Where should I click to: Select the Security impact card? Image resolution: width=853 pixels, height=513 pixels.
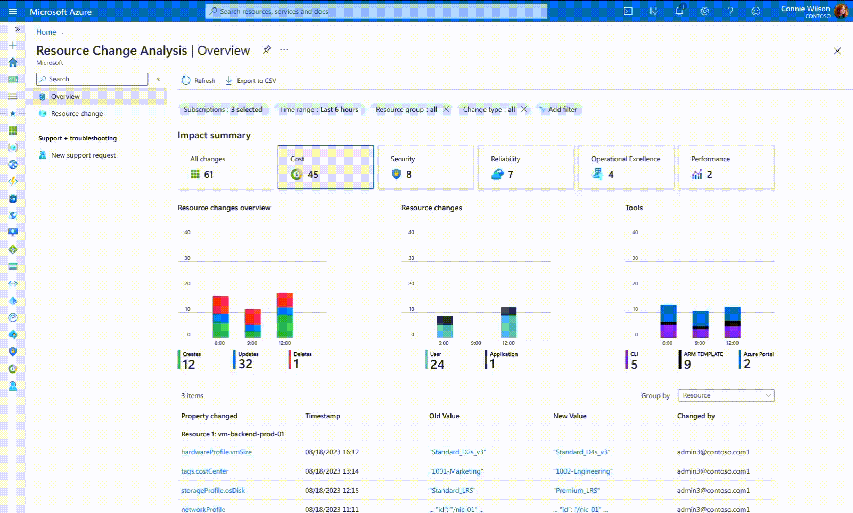pyautogui.click(x=425, y=167)
